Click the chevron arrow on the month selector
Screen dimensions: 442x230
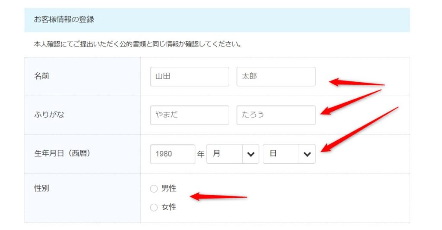pyautogui.click(x=250, y=154)
